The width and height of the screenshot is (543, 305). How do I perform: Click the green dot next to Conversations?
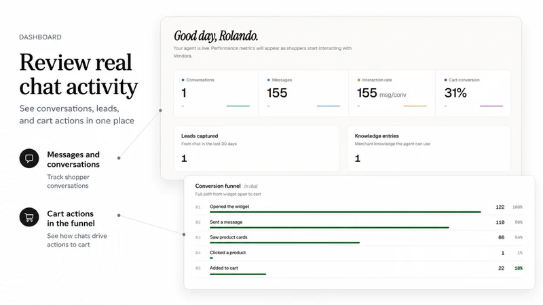click(183, 80)
